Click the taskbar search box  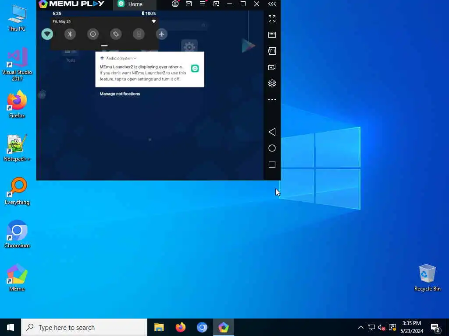(84, 327)
